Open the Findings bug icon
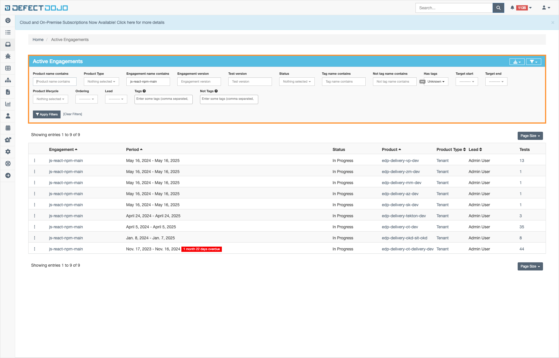Viewport: 559px width, 358px height. 8,56
